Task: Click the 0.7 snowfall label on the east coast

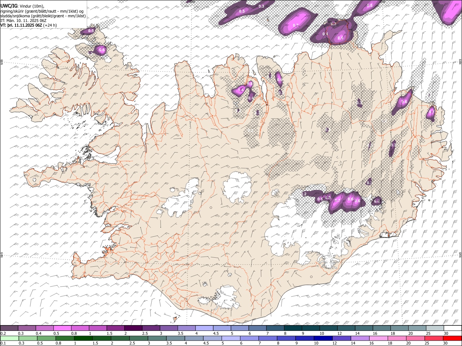Action: click(x=431, y=112)
